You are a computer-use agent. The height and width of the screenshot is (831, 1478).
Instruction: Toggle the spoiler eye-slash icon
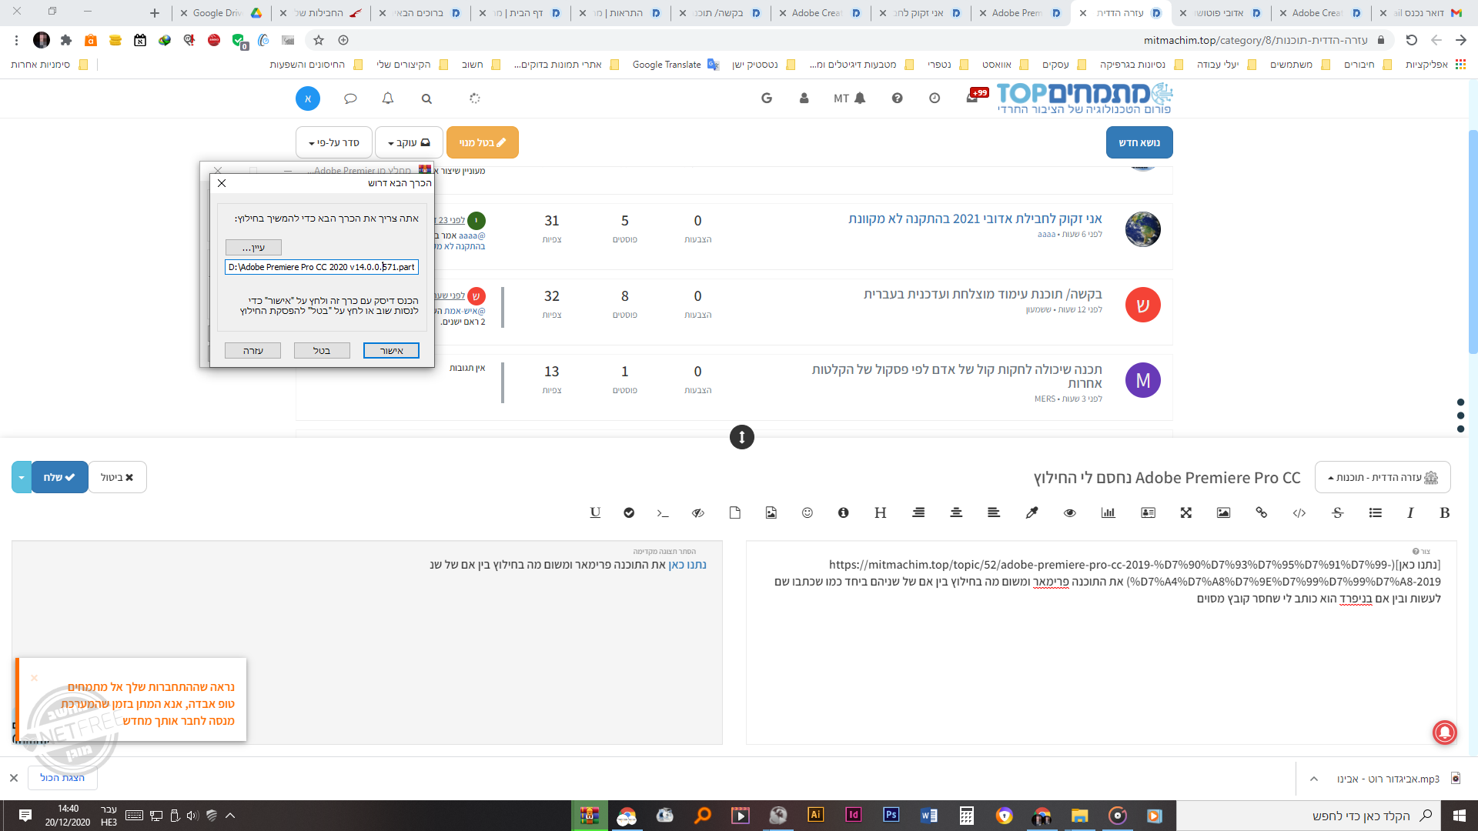697,513
